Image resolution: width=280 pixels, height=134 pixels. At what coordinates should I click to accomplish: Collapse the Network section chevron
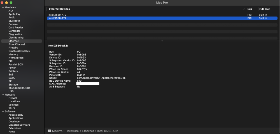click(3, 95)
